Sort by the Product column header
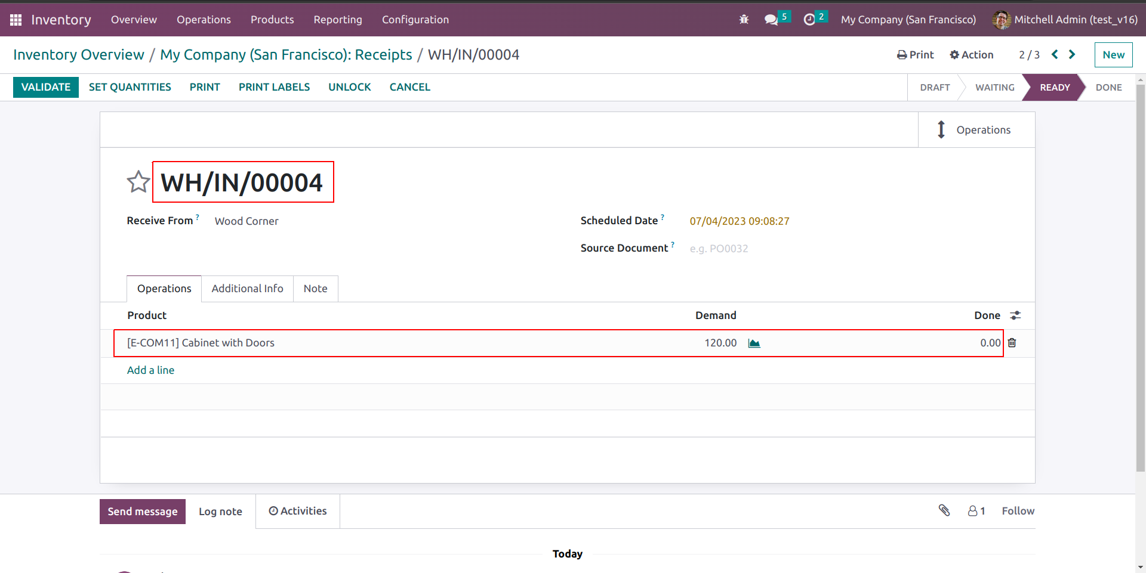The height and width of the screenshot is (573, 1146). pyautogui.click(x=147, y=315)
